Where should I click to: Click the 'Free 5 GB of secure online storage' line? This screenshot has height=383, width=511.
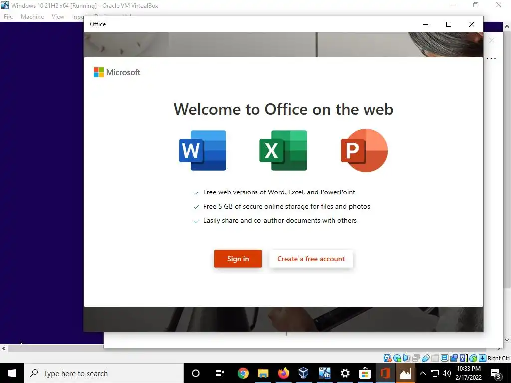pos(286,206)
